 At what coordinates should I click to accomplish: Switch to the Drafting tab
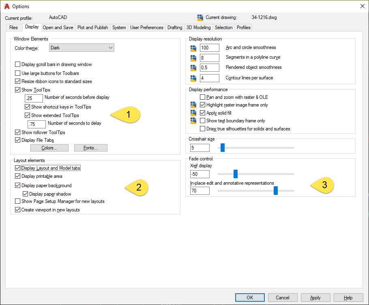click(x=174, y=27)
